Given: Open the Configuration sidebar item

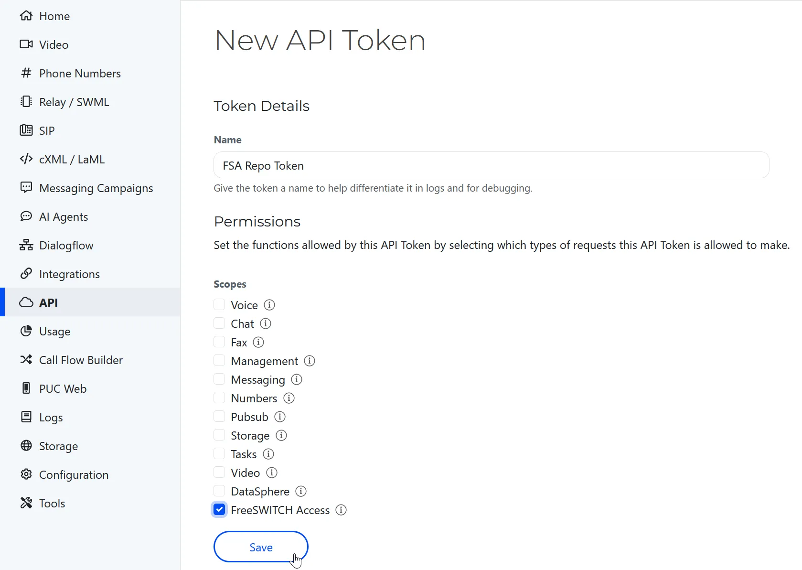Looking at the screenshot, I should [90, 474].
